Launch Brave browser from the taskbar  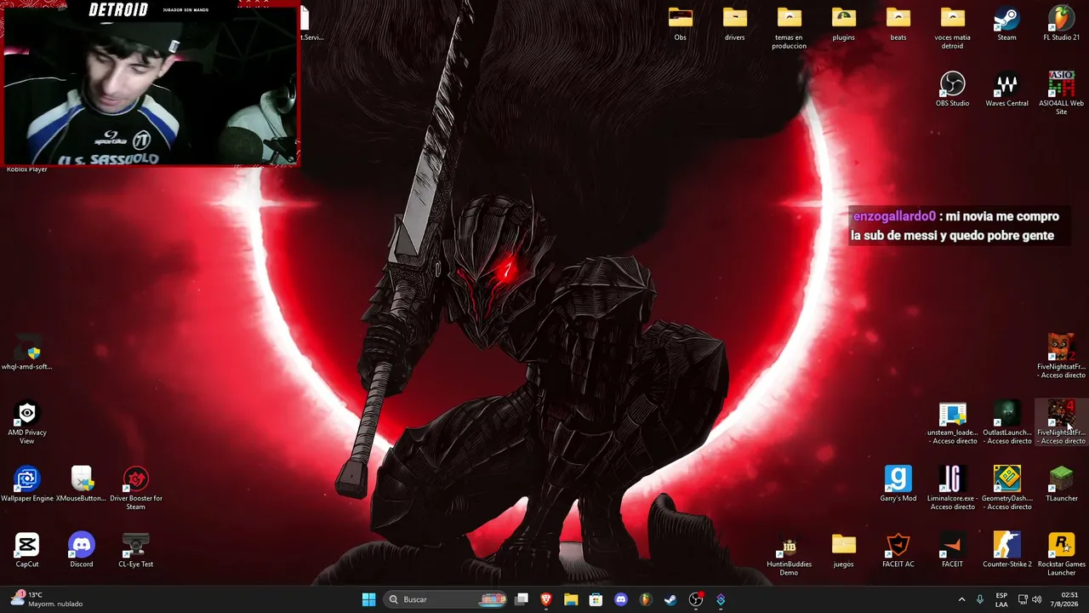[546, 599]
